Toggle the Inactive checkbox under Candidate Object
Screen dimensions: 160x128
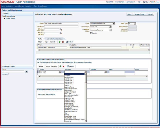pyautogui.click(x=91, y=33)
